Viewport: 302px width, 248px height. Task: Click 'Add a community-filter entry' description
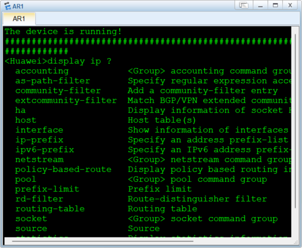point(203,91)
